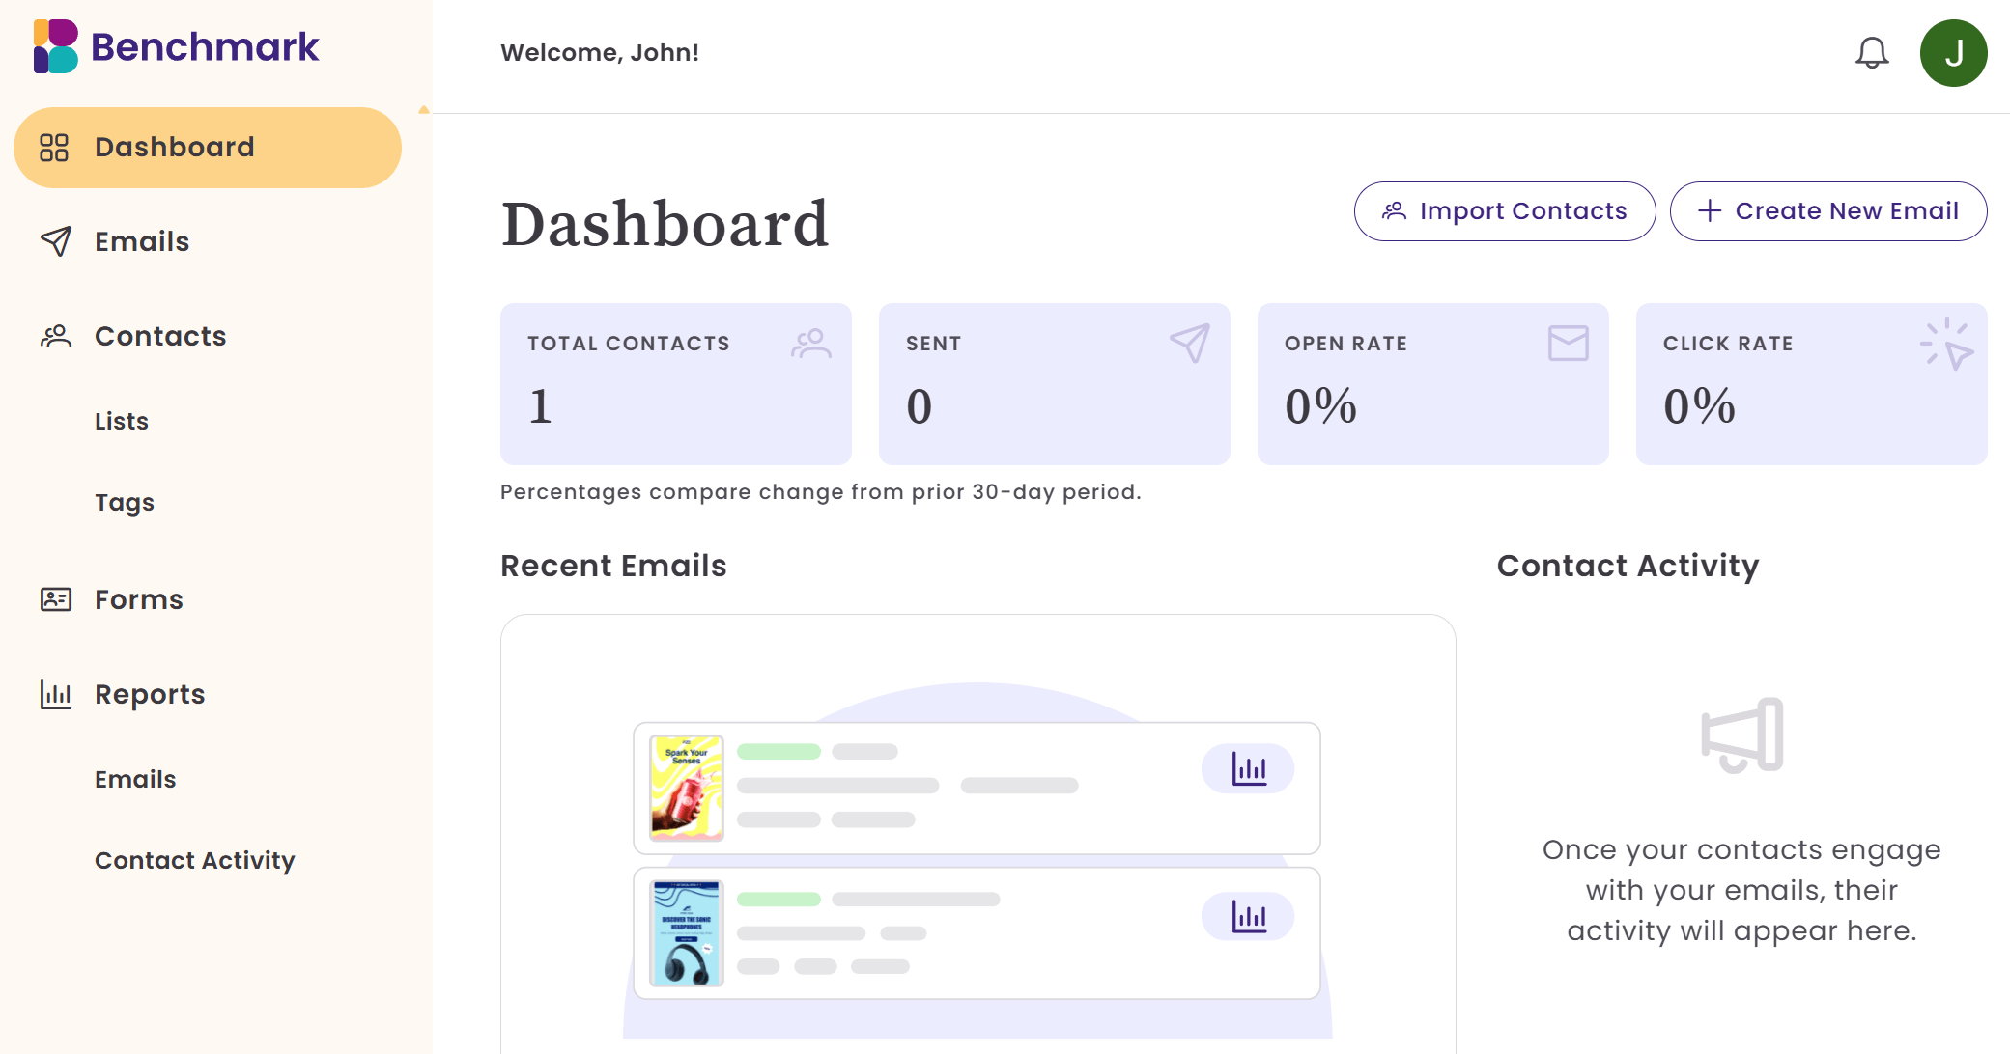Select the Contacts person icon

pos(56,336)
